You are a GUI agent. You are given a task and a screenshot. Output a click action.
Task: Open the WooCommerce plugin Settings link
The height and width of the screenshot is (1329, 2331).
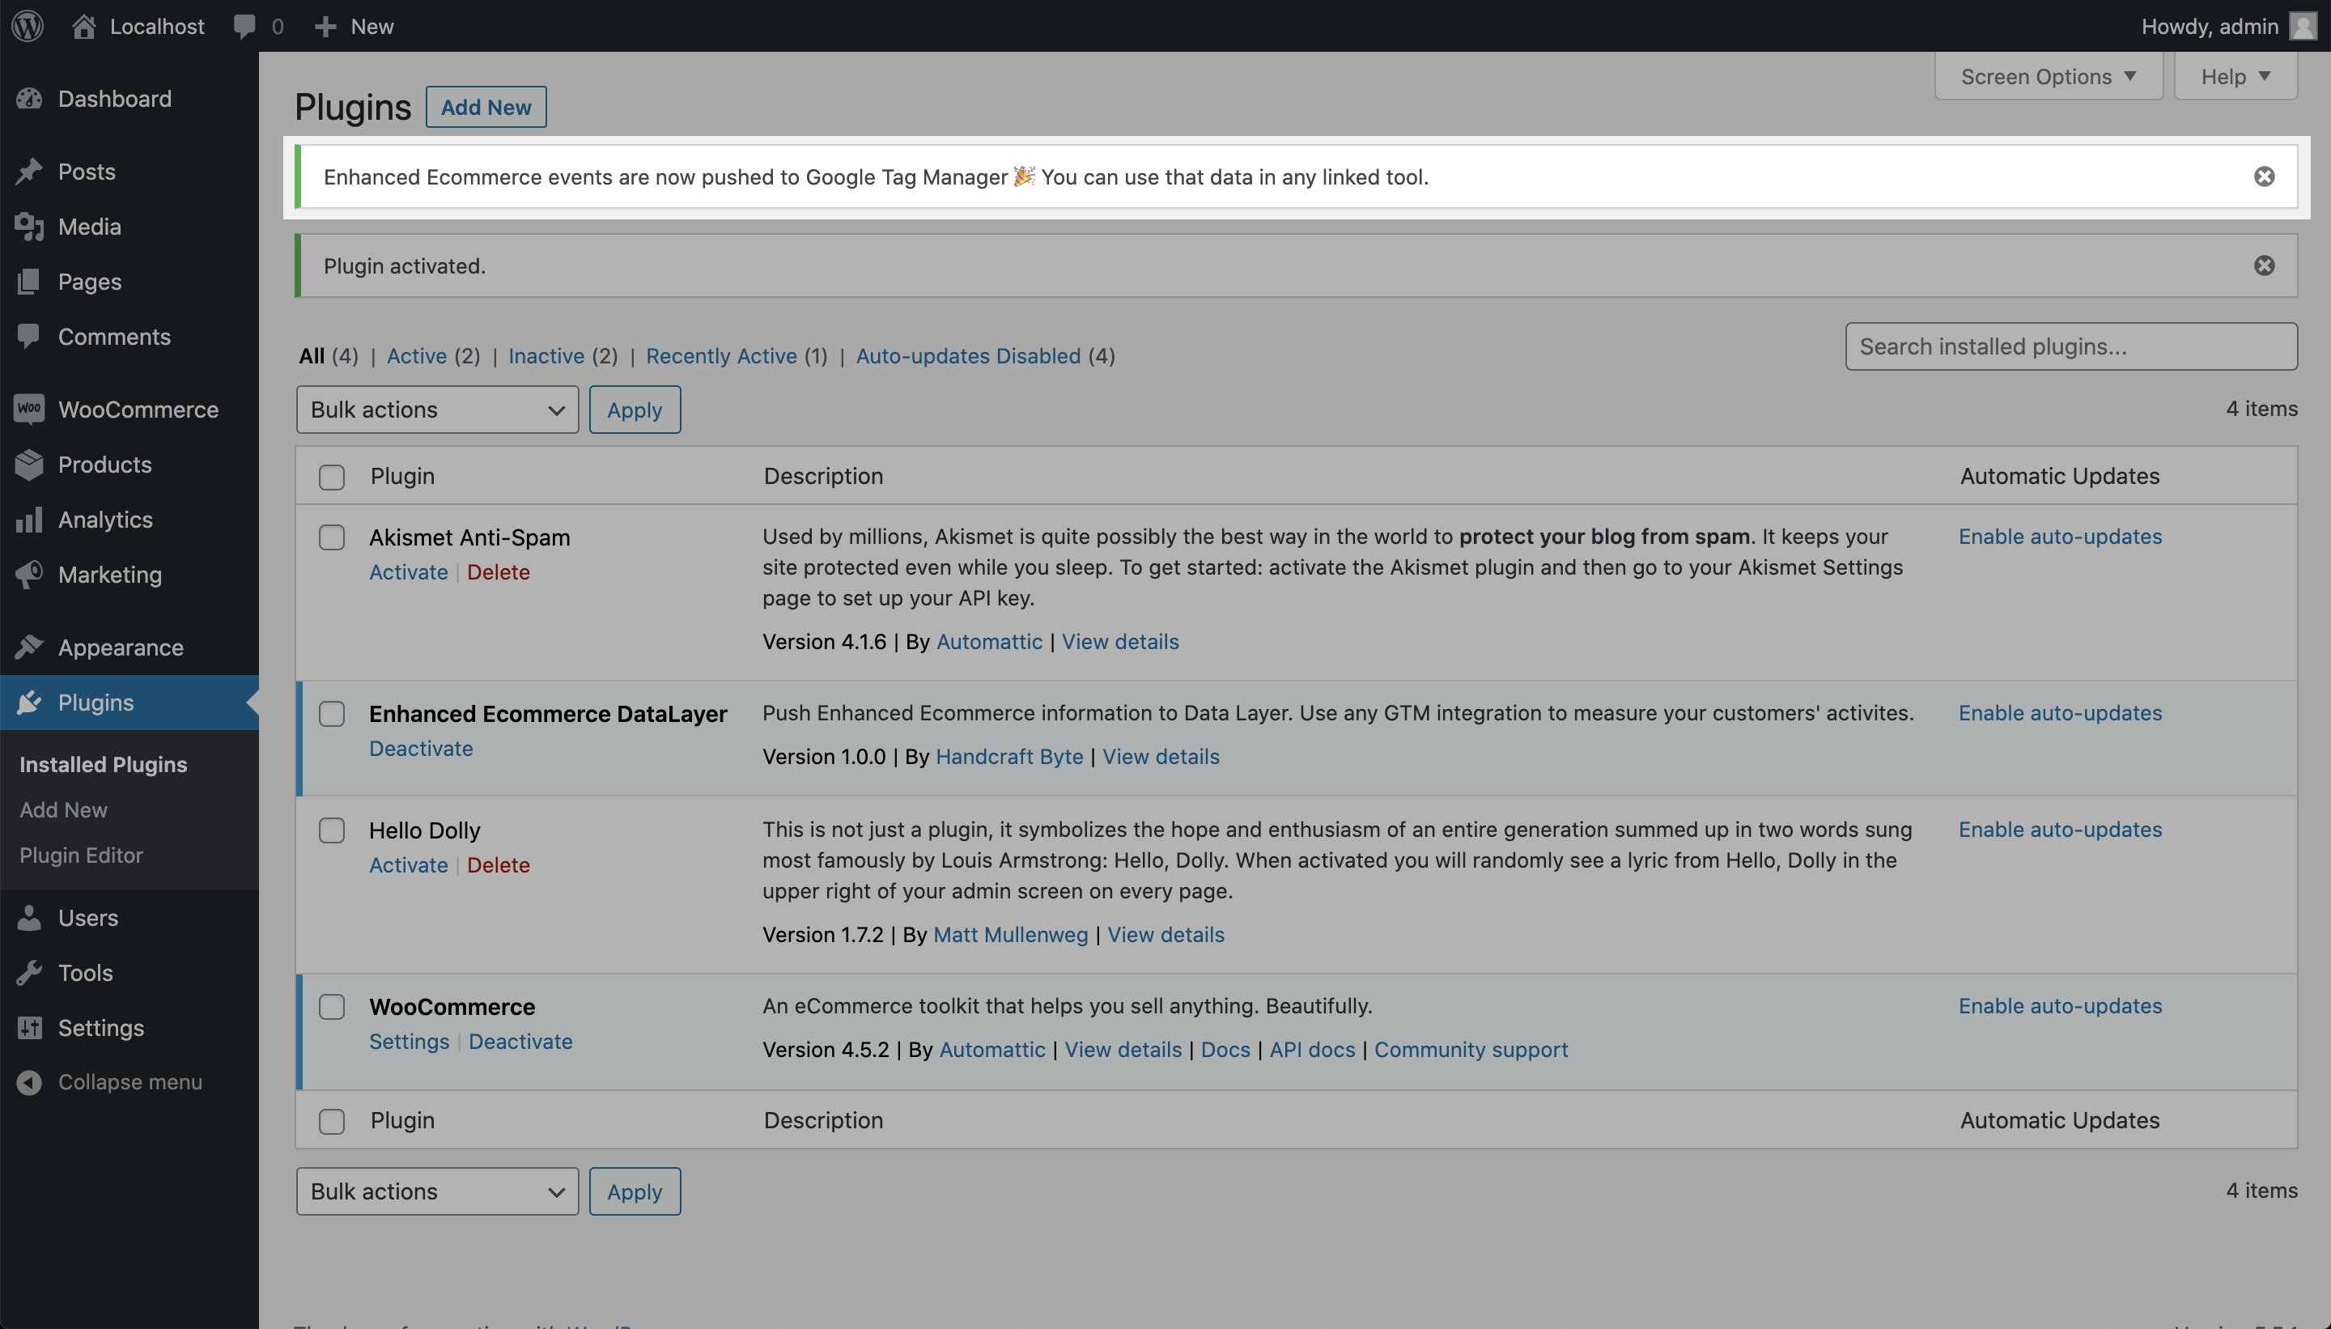tap(409, 1041)
